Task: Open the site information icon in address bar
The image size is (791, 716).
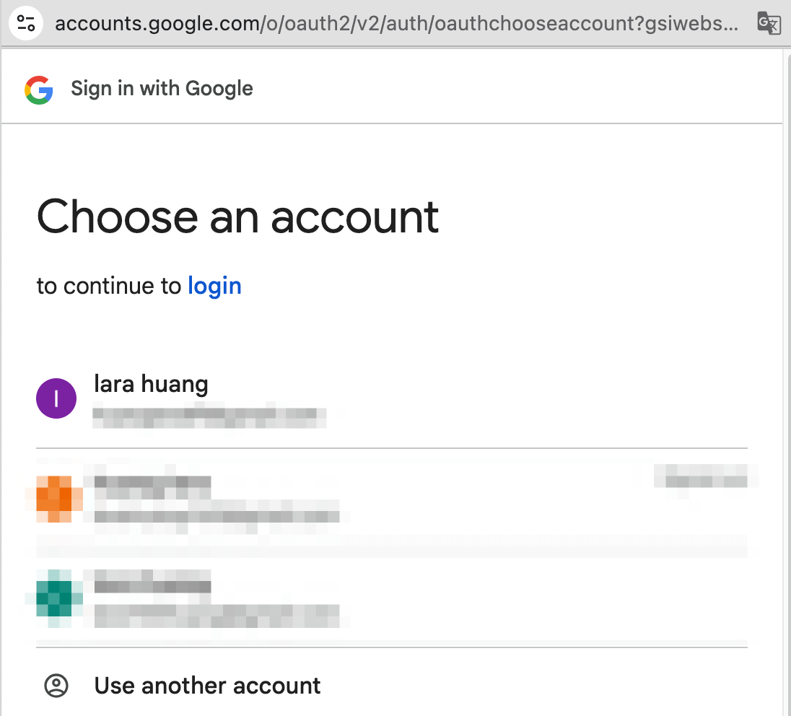Action: click(x=26, y=23)
